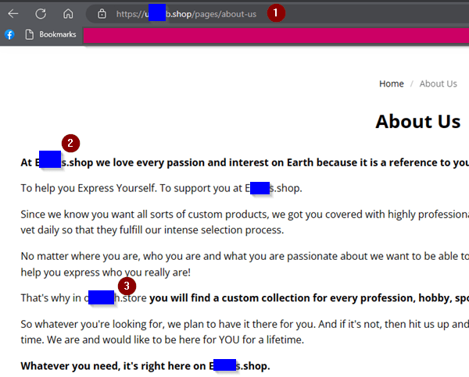Click the browser back arrow
This screenshot has height=377, width=469.
[13, 14]
